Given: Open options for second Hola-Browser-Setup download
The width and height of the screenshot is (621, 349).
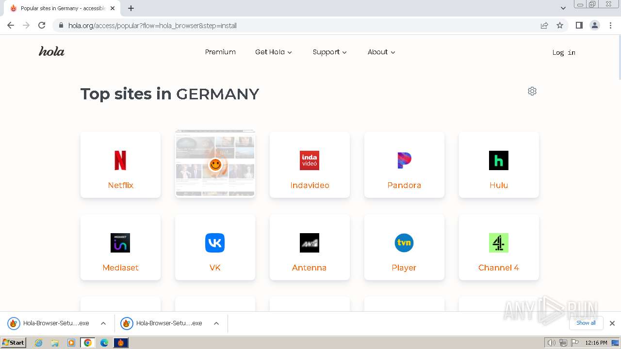Looking at the screenshot, I should click(216, 323).
